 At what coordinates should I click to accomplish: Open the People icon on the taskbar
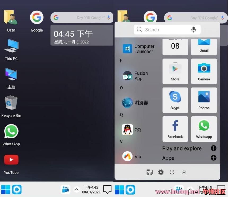click(x=65, y=190)
